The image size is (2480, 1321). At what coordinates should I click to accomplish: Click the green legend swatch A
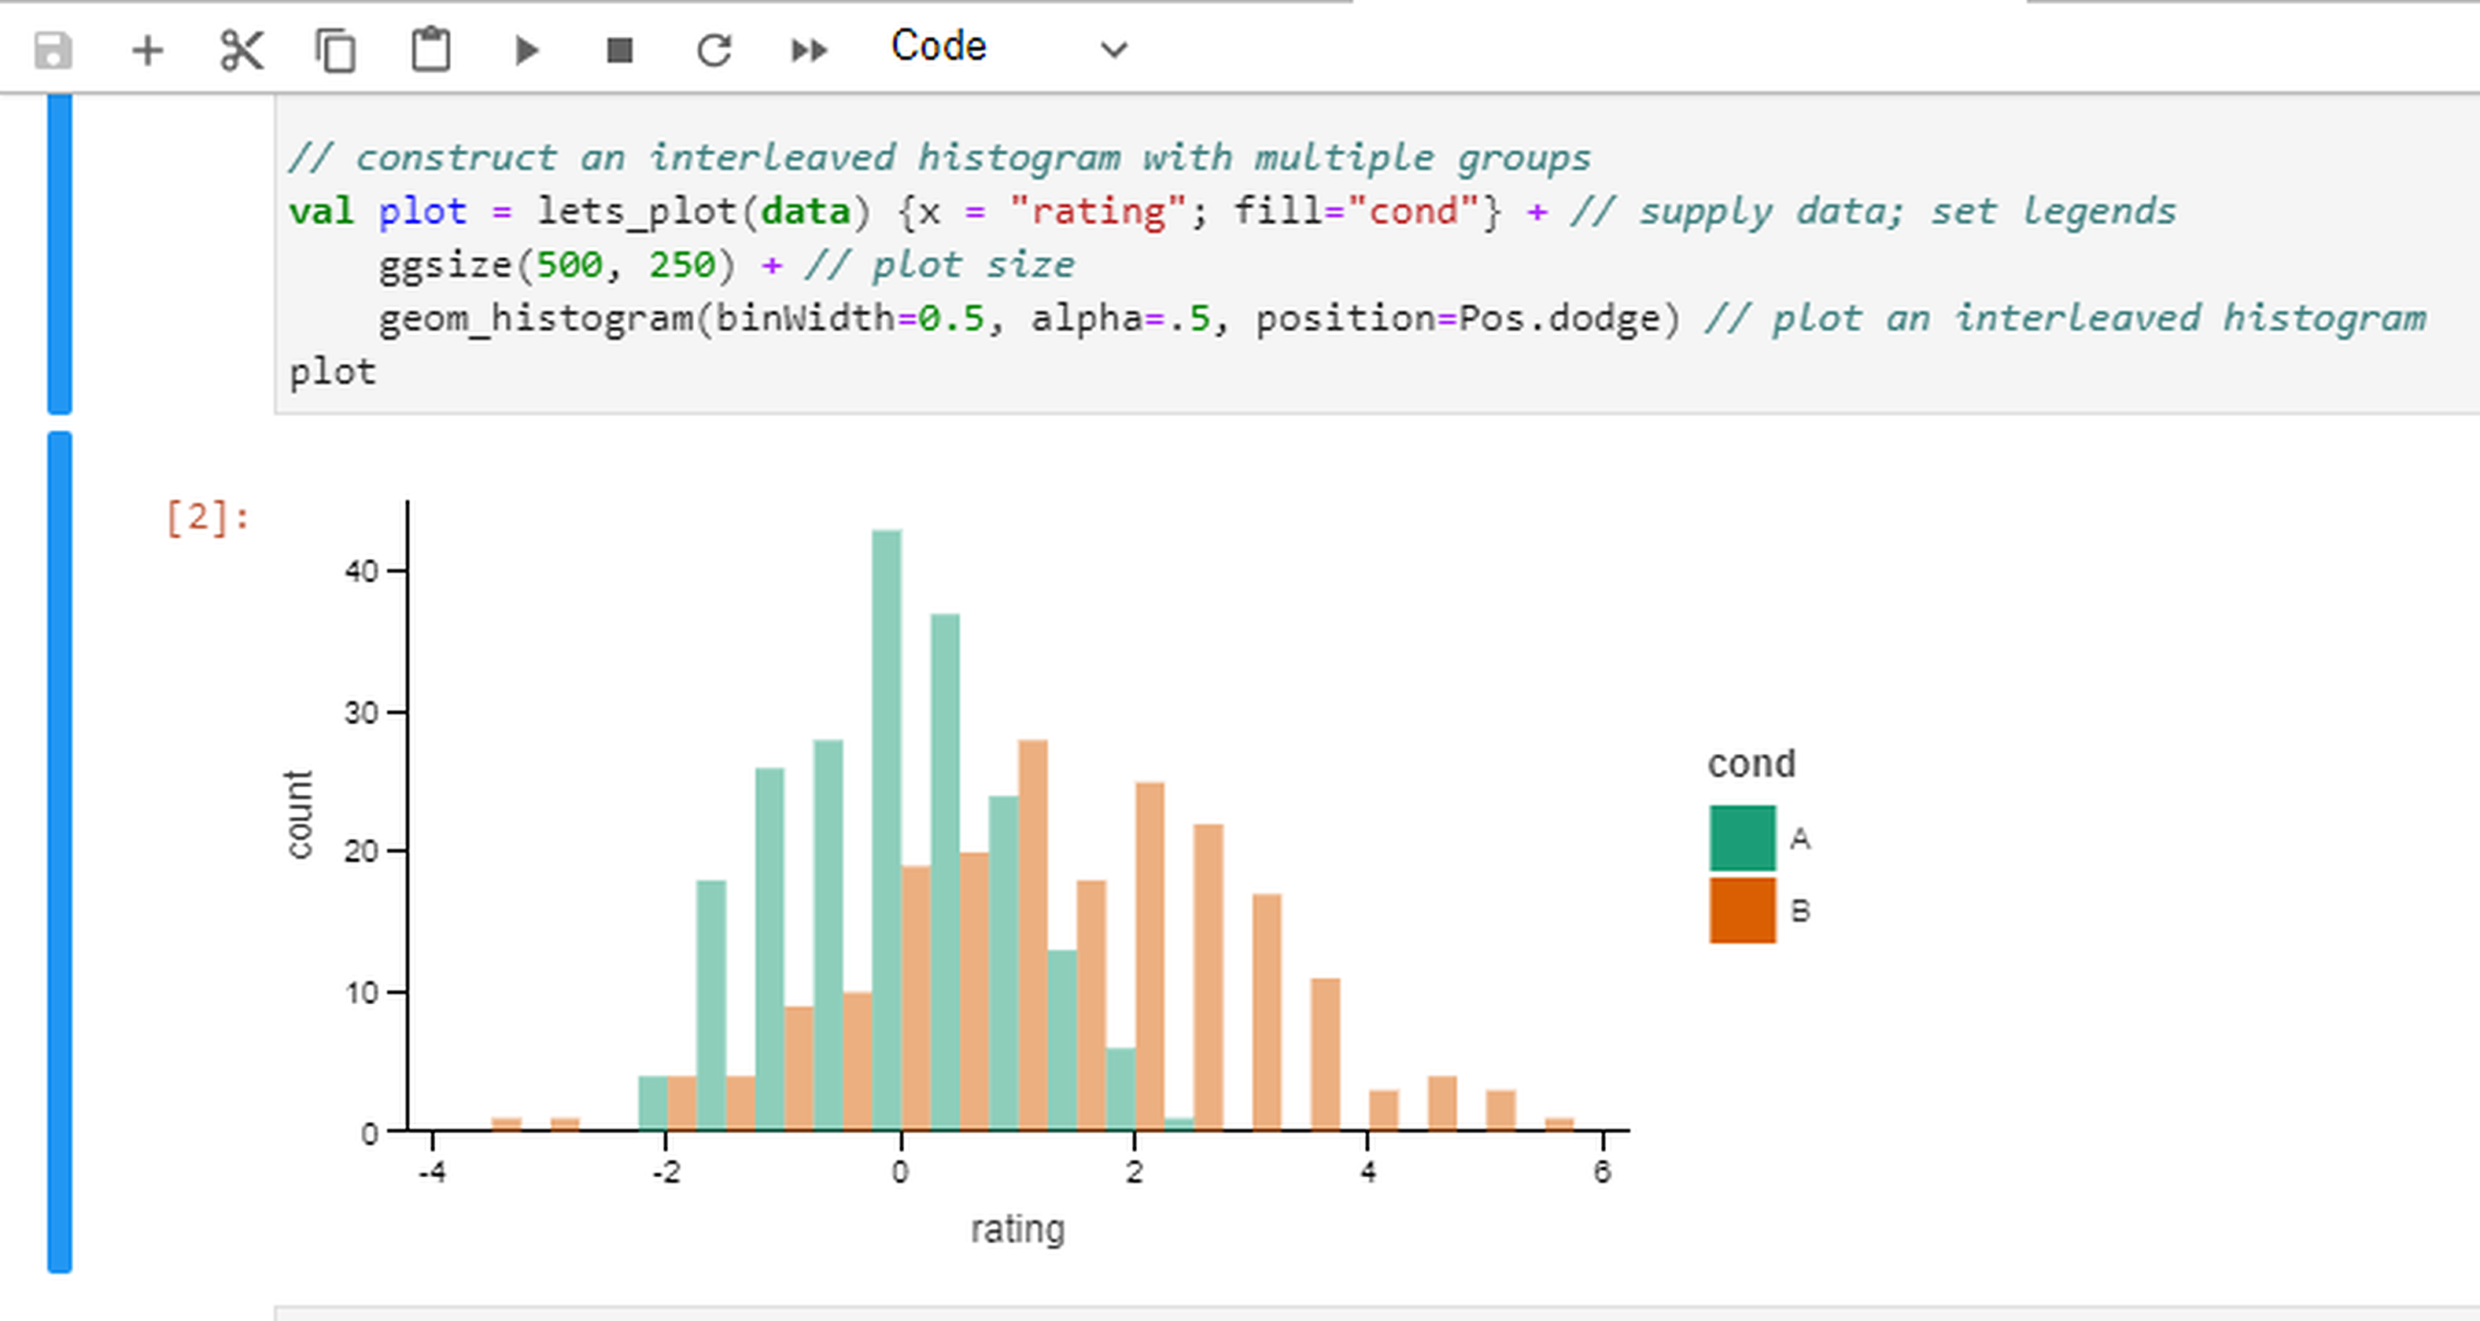click(x=1741, y=838)
